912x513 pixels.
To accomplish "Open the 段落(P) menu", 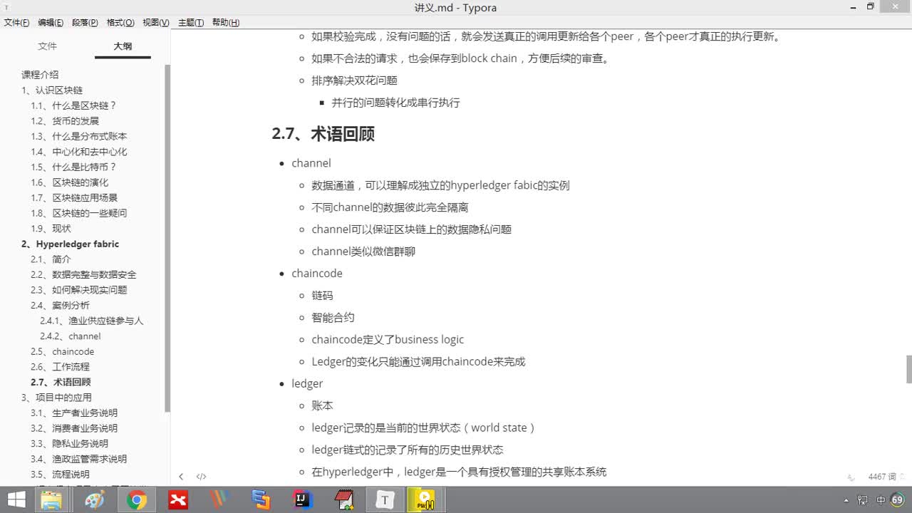I will pos(85,23).
